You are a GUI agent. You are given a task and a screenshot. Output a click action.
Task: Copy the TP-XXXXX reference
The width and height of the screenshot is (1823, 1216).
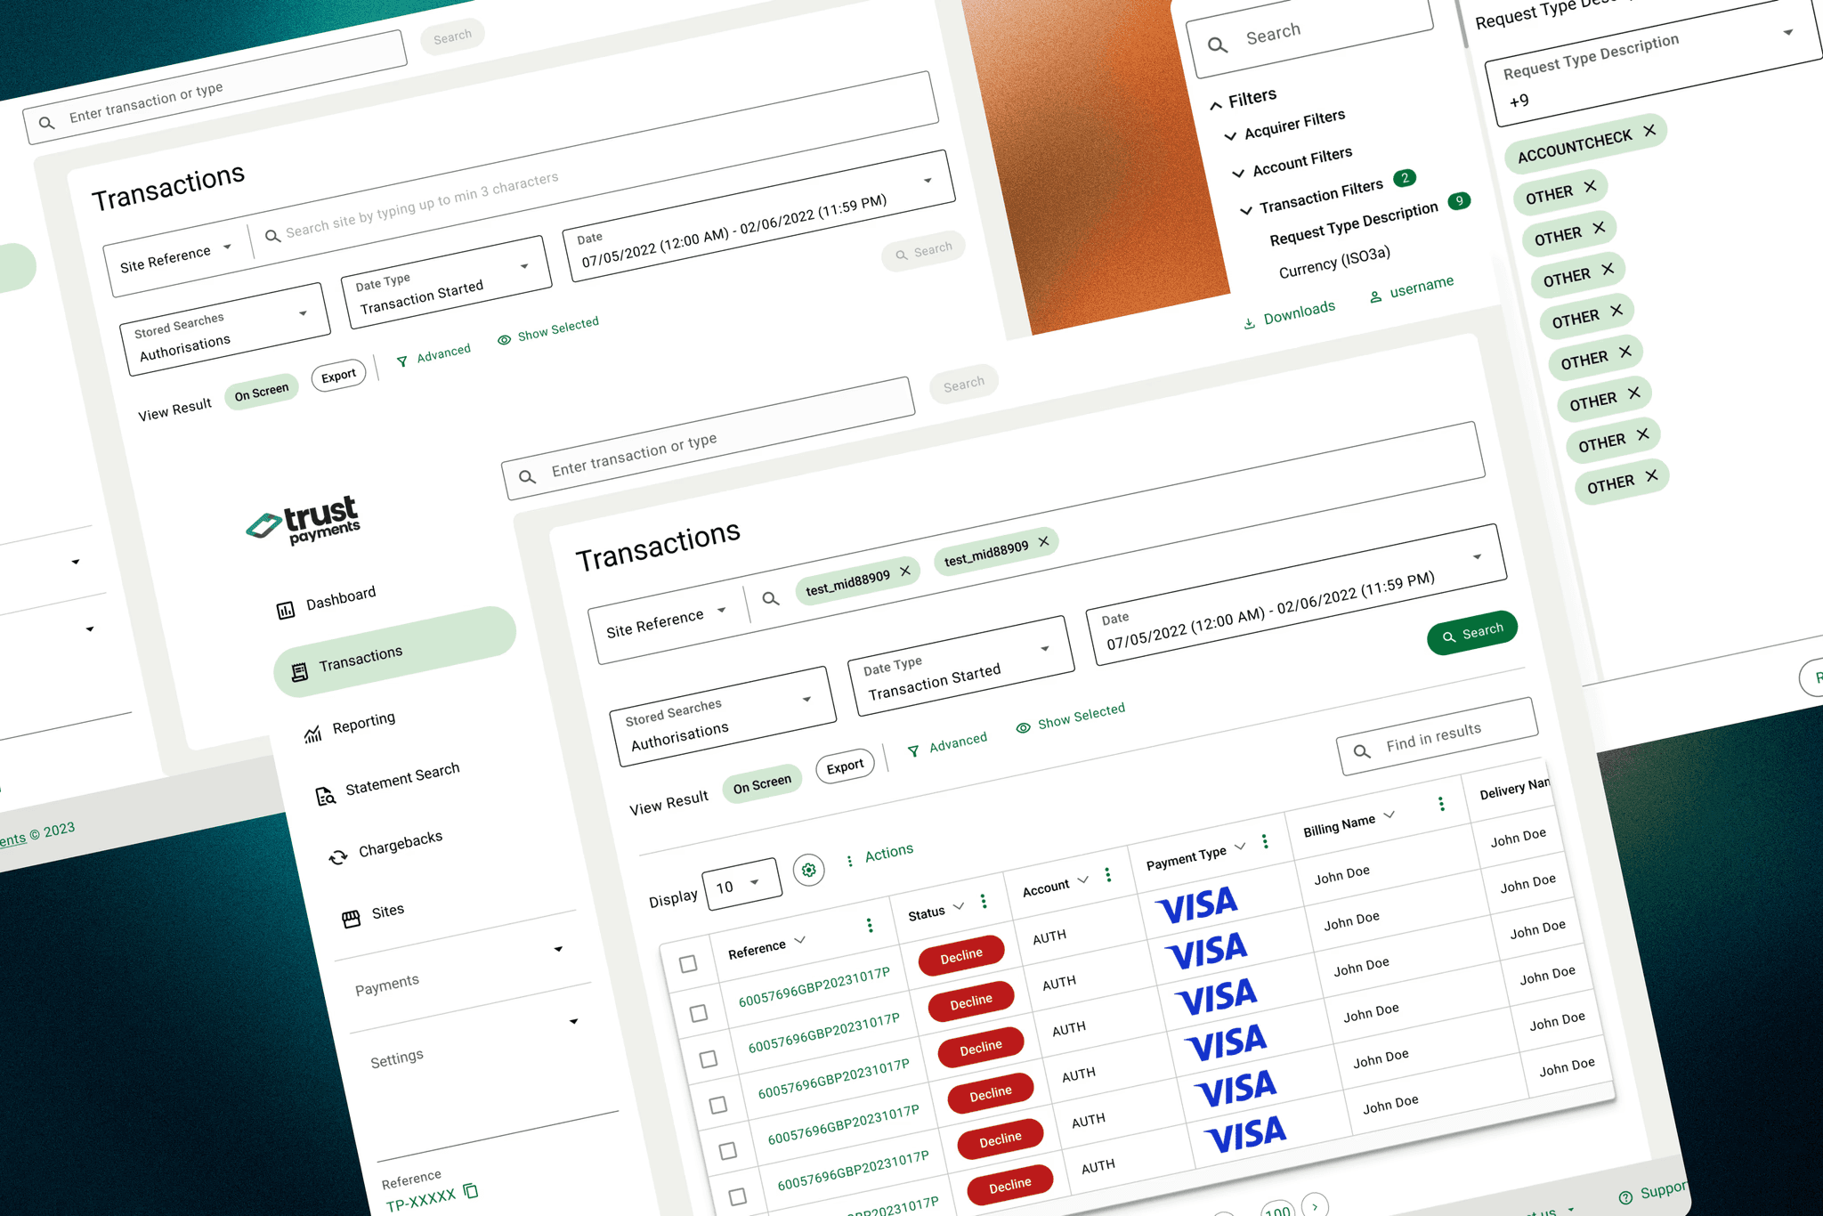471,1191
